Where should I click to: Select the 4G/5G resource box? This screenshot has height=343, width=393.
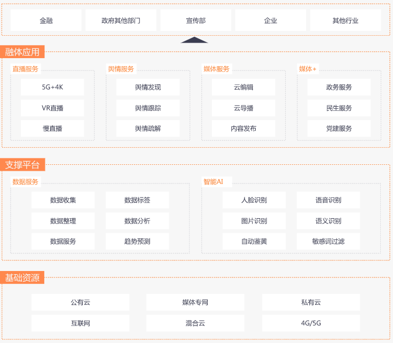tap(311, 323)
